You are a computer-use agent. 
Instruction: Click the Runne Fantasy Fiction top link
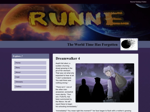pos(138,2)
